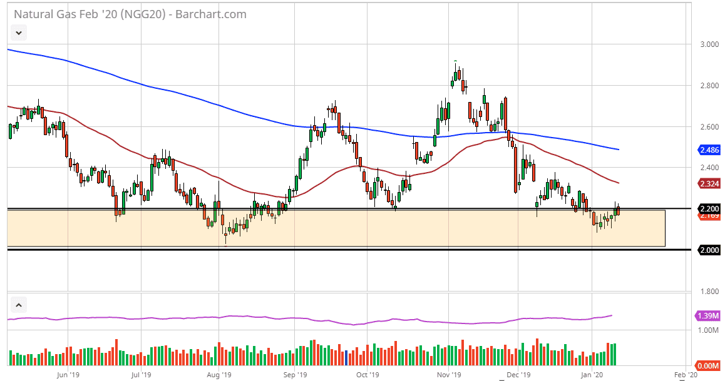
Task: Collapse the volume panel with the up chevron
Action: tap(18, 305)
